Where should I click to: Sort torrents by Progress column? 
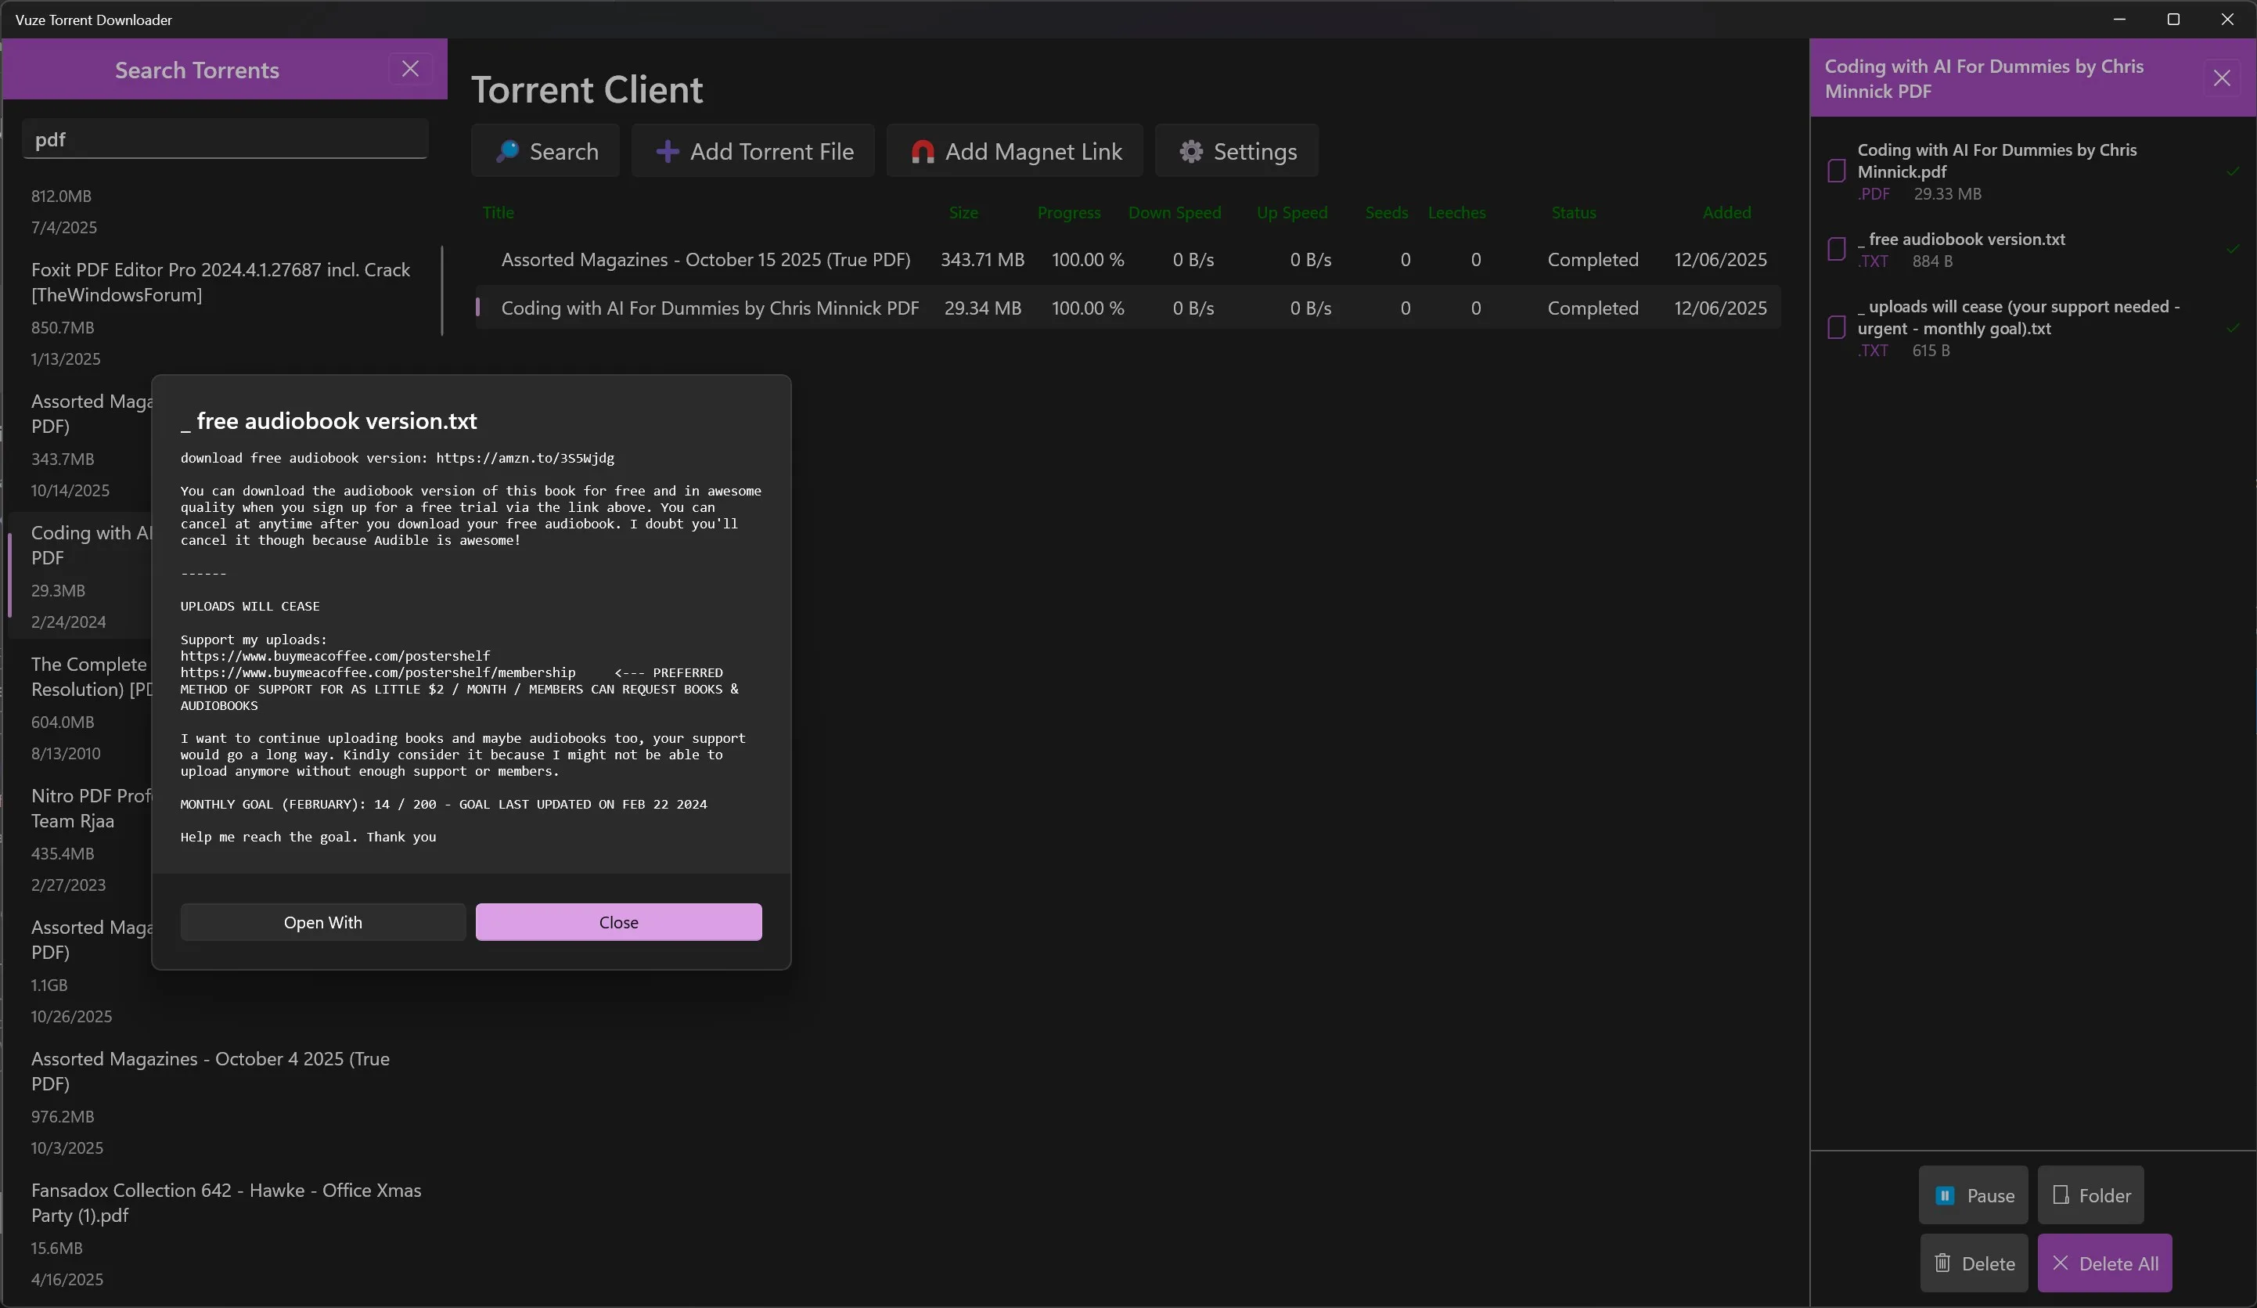coord(1068,212)
